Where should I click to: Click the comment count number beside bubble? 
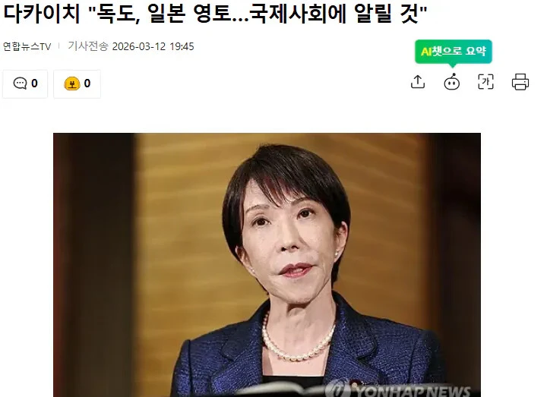coord(34,83)
